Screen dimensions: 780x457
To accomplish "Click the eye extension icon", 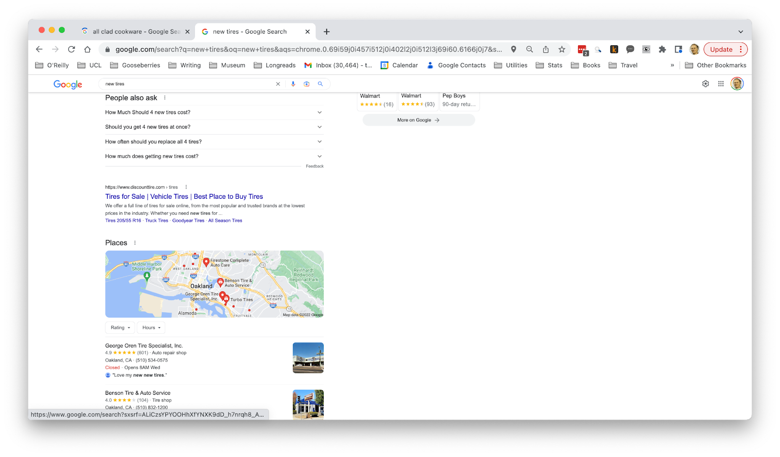I will coord(646,49).
